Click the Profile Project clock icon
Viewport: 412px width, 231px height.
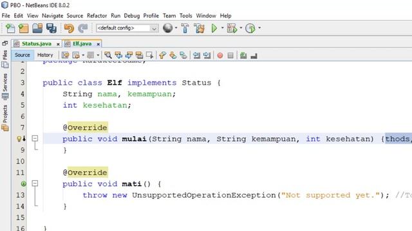(x=250, y=28)
